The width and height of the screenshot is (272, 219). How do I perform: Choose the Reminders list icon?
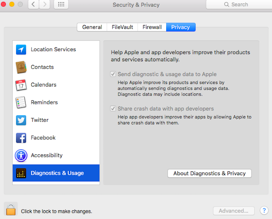point(21,103)
